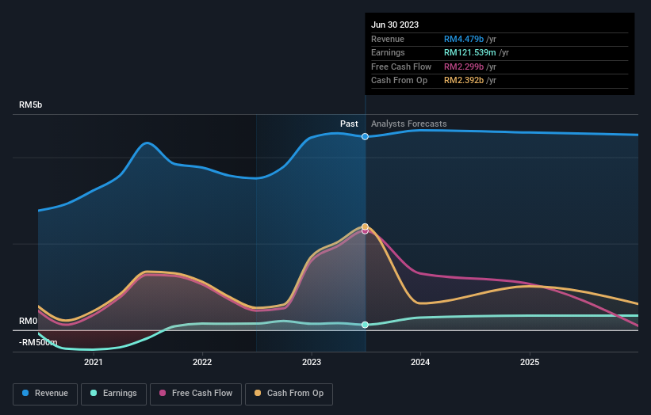Toggle the Free Cash Flow legend button
Viewport: 651px width, 415px height.
click(196, 394)
